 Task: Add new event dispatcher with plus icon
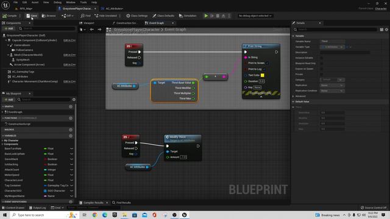(x=71, y=202)
